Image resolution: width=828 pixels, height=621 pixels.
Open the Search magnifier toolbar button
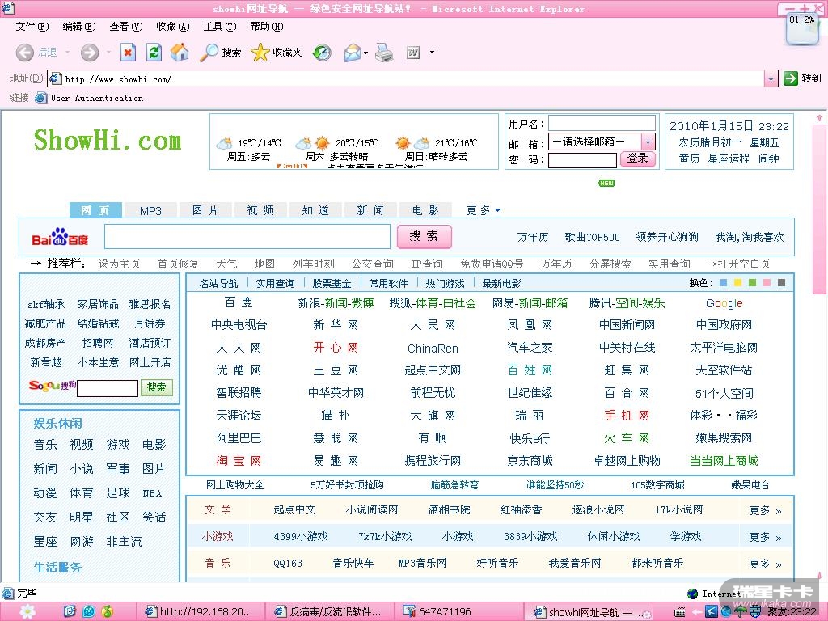point(220,53)
